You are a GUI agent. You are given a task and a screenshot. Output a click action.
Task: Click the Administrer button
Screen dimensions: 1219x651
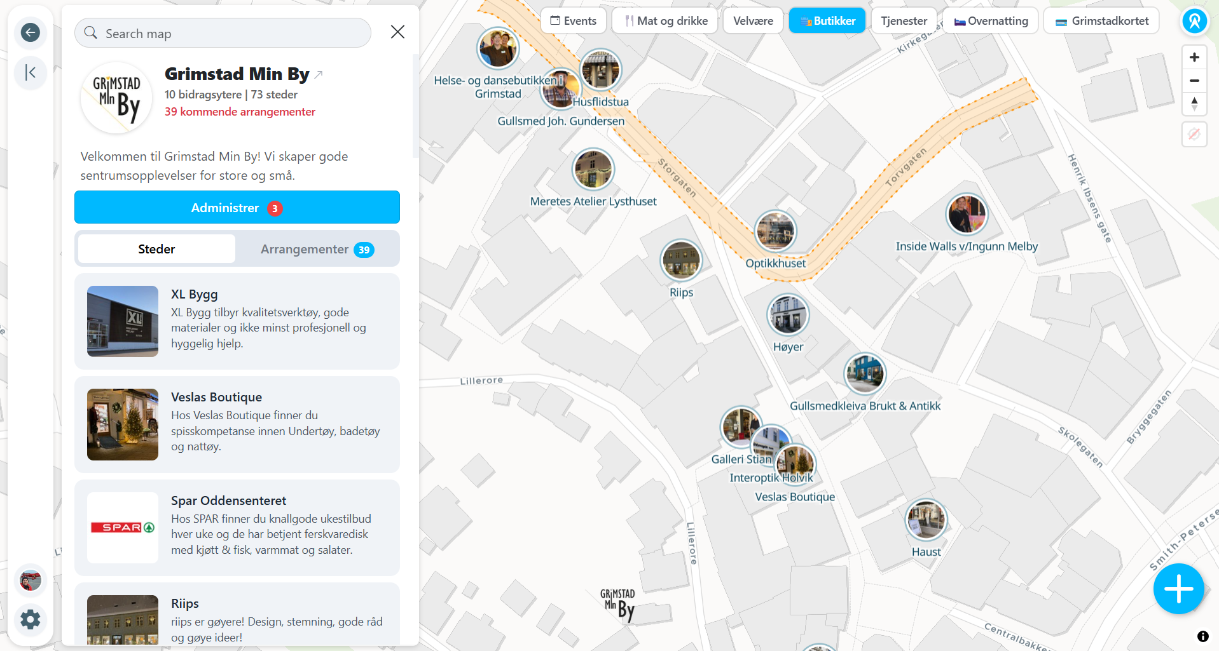tap(237, 208)
